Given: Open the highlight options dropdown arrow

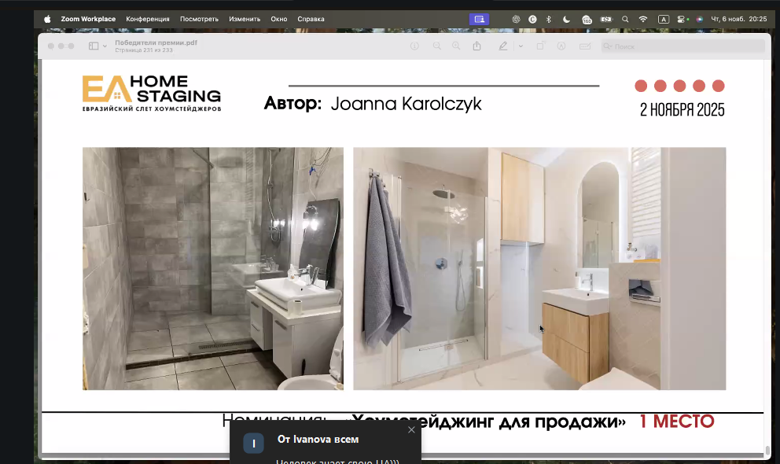Looking at the screenshot, I should 521,46.
